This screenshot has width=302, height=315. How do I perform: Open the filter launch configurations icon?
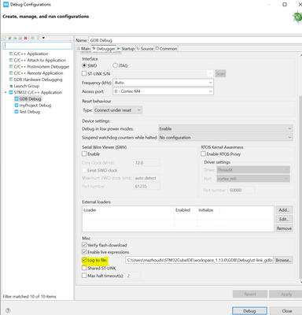coord(38,38)
